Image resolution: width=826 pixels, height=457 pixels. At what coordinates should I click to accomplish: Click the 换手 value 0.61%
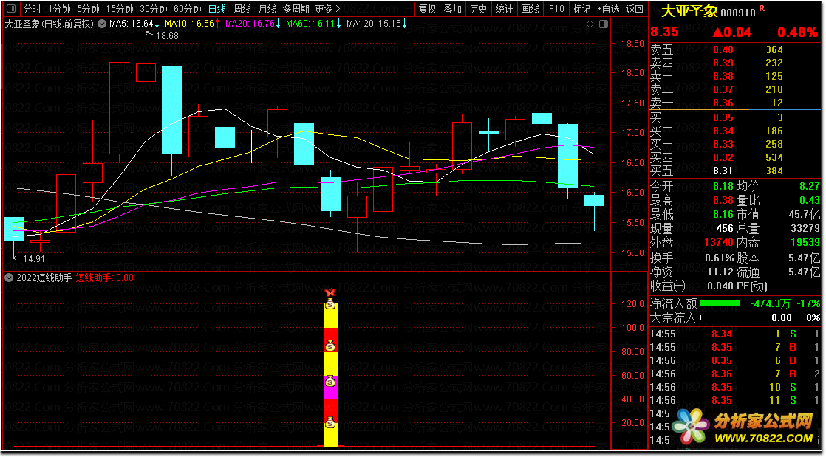pos(719,258)
